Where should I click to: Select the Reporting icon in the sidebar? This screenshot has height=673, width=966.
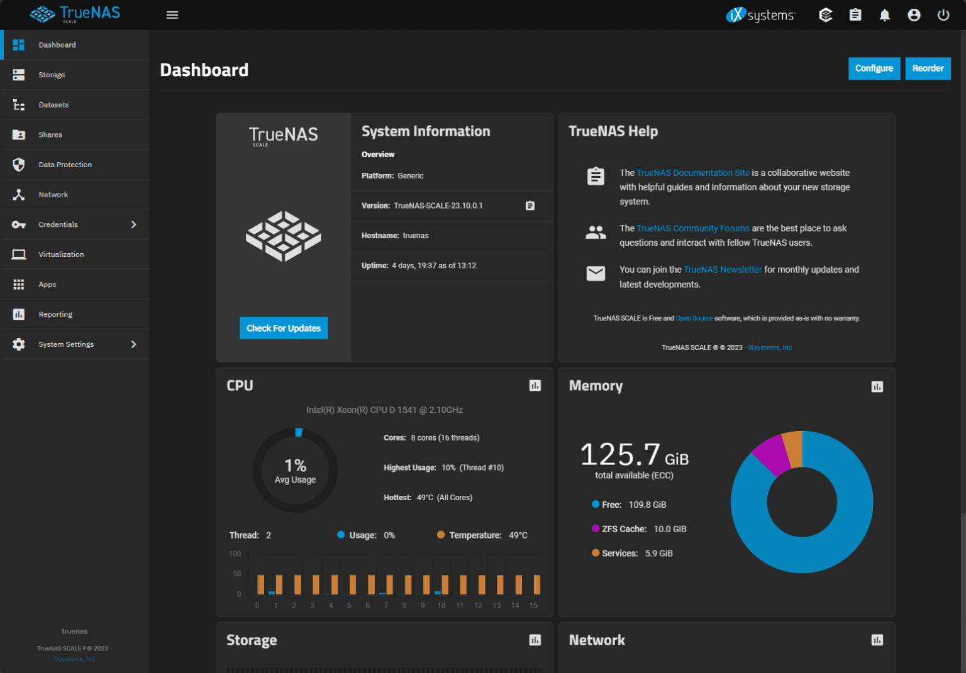coord(18,314)
